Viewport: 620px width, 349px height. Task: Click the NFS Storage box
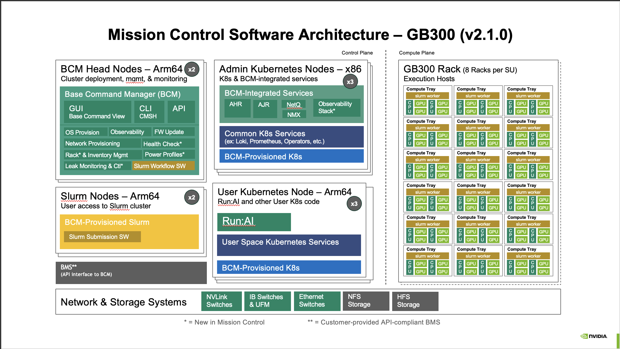click(366, 301)
